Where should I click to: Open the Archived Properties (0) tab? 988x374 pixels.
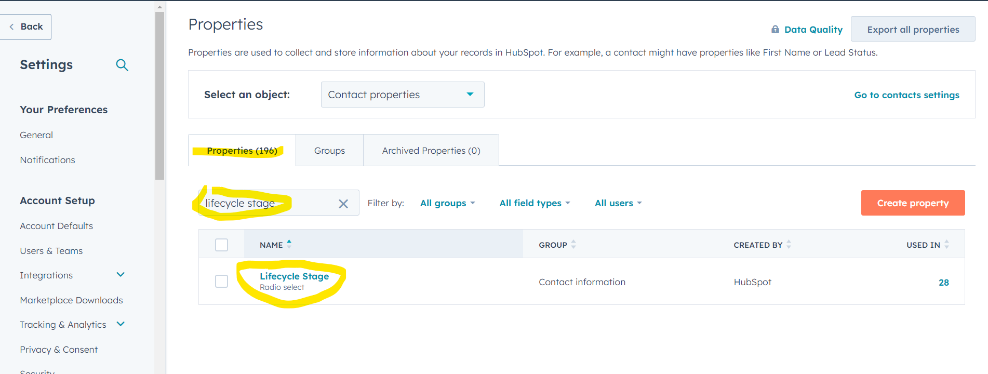coord(431,151)
